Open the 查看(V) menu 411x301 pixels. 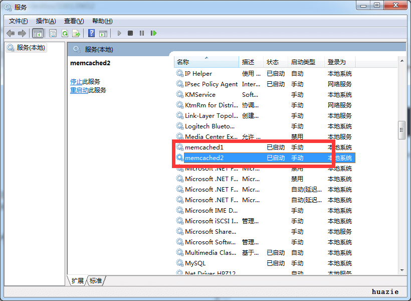coord(74,21)
